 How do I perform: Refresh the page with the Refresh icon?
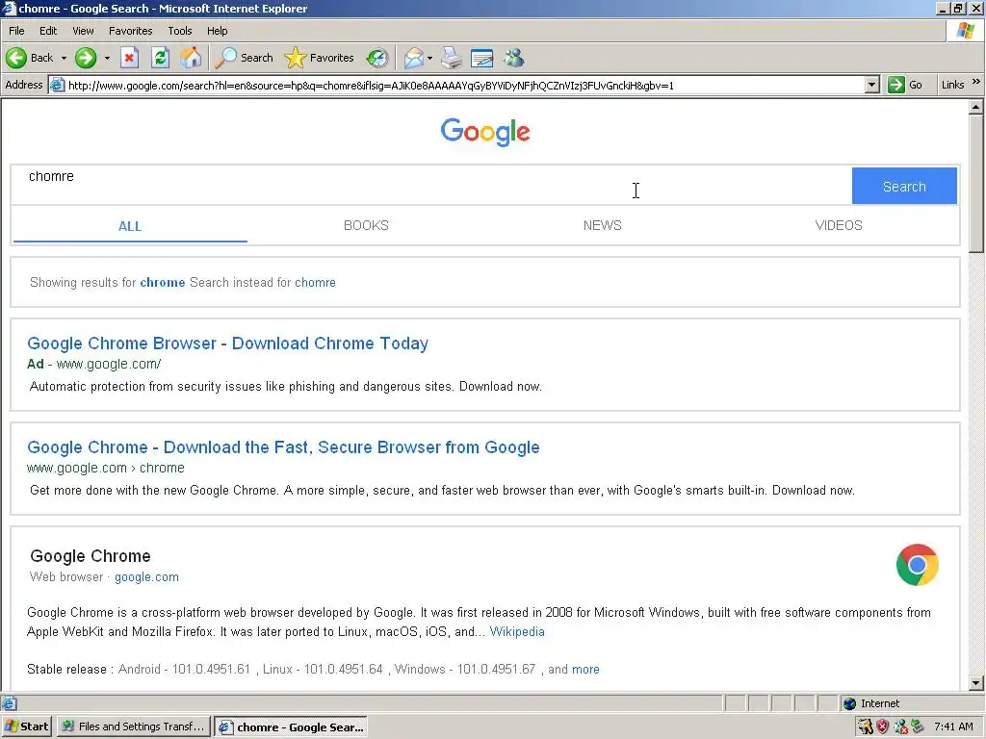point(161,58)
